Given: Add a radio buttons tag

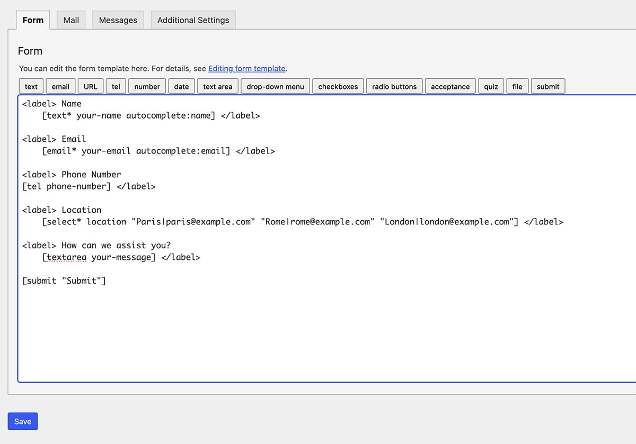Looking at the screenshot, I should click(394, 86).
